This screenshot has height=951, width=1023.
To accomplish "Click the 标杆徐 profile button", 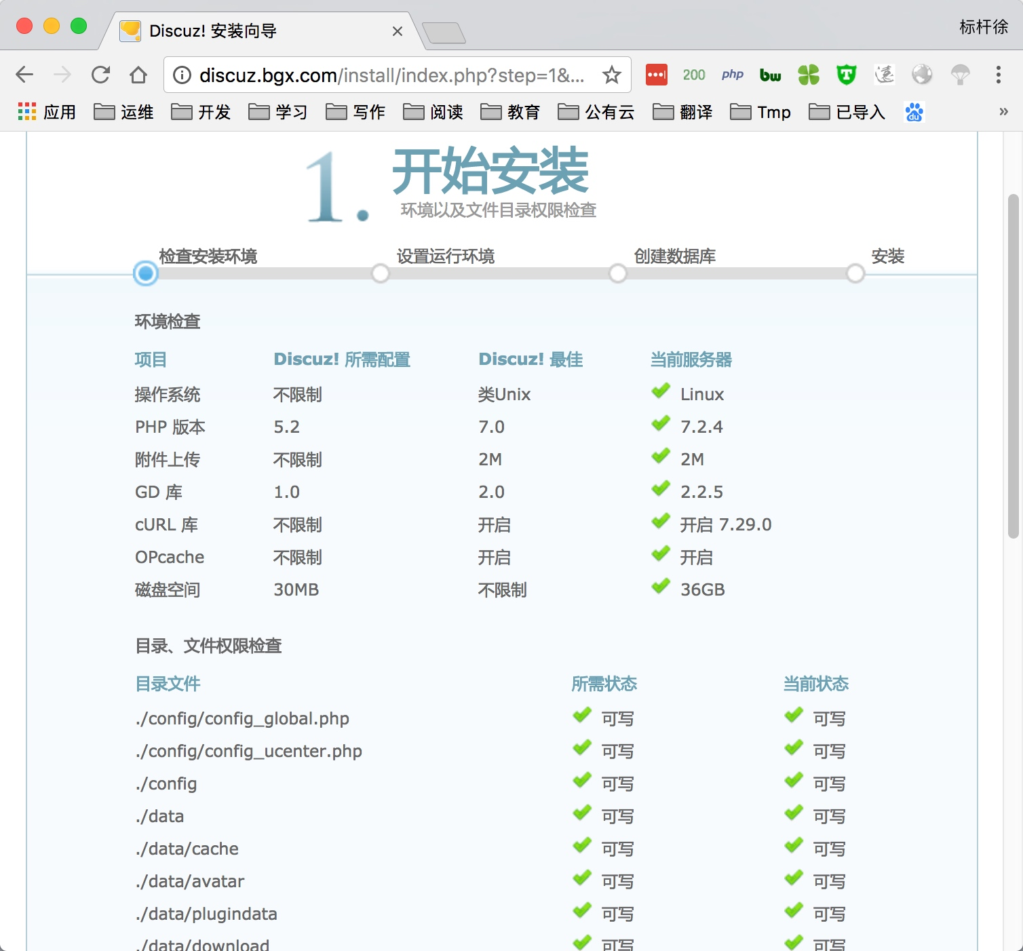I will pyautogui.click(x=984, y=26).
